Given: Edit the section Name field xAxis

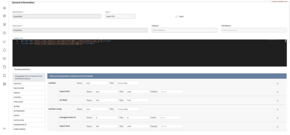Looking at the screenshot, I should click(x=96, y=83).
